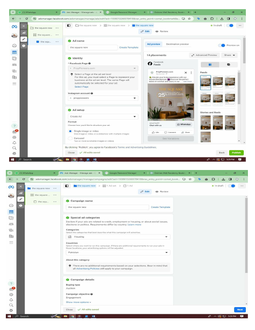Screen dimensions: 255x330
Task: Open the more menu for the selected ad tree row
Action: [x=57, y=42]
